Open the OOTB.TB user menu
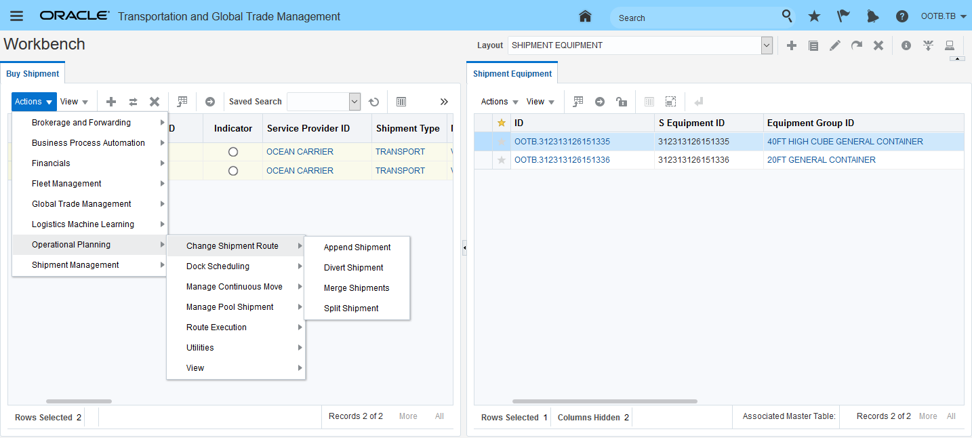The image size is (972, 438). [944, 16]
